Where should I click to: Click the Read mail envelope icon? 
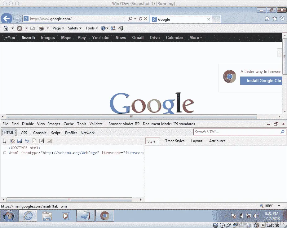pyautogui.click(x=33, y=28)
